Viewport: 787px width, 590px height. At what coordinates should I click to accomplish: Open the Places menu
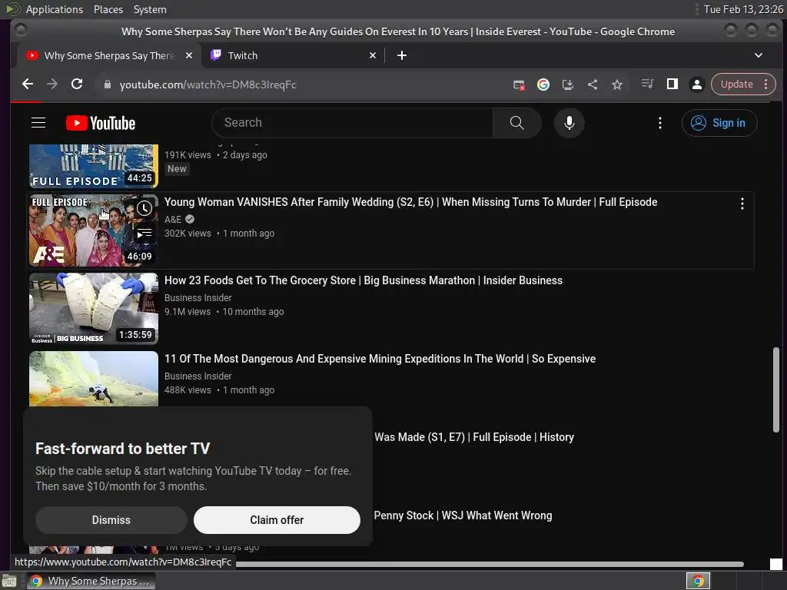pos(108,9)
